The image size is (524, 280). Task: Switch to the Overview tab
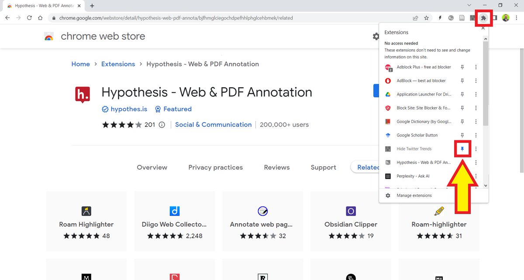pos(152,167)
